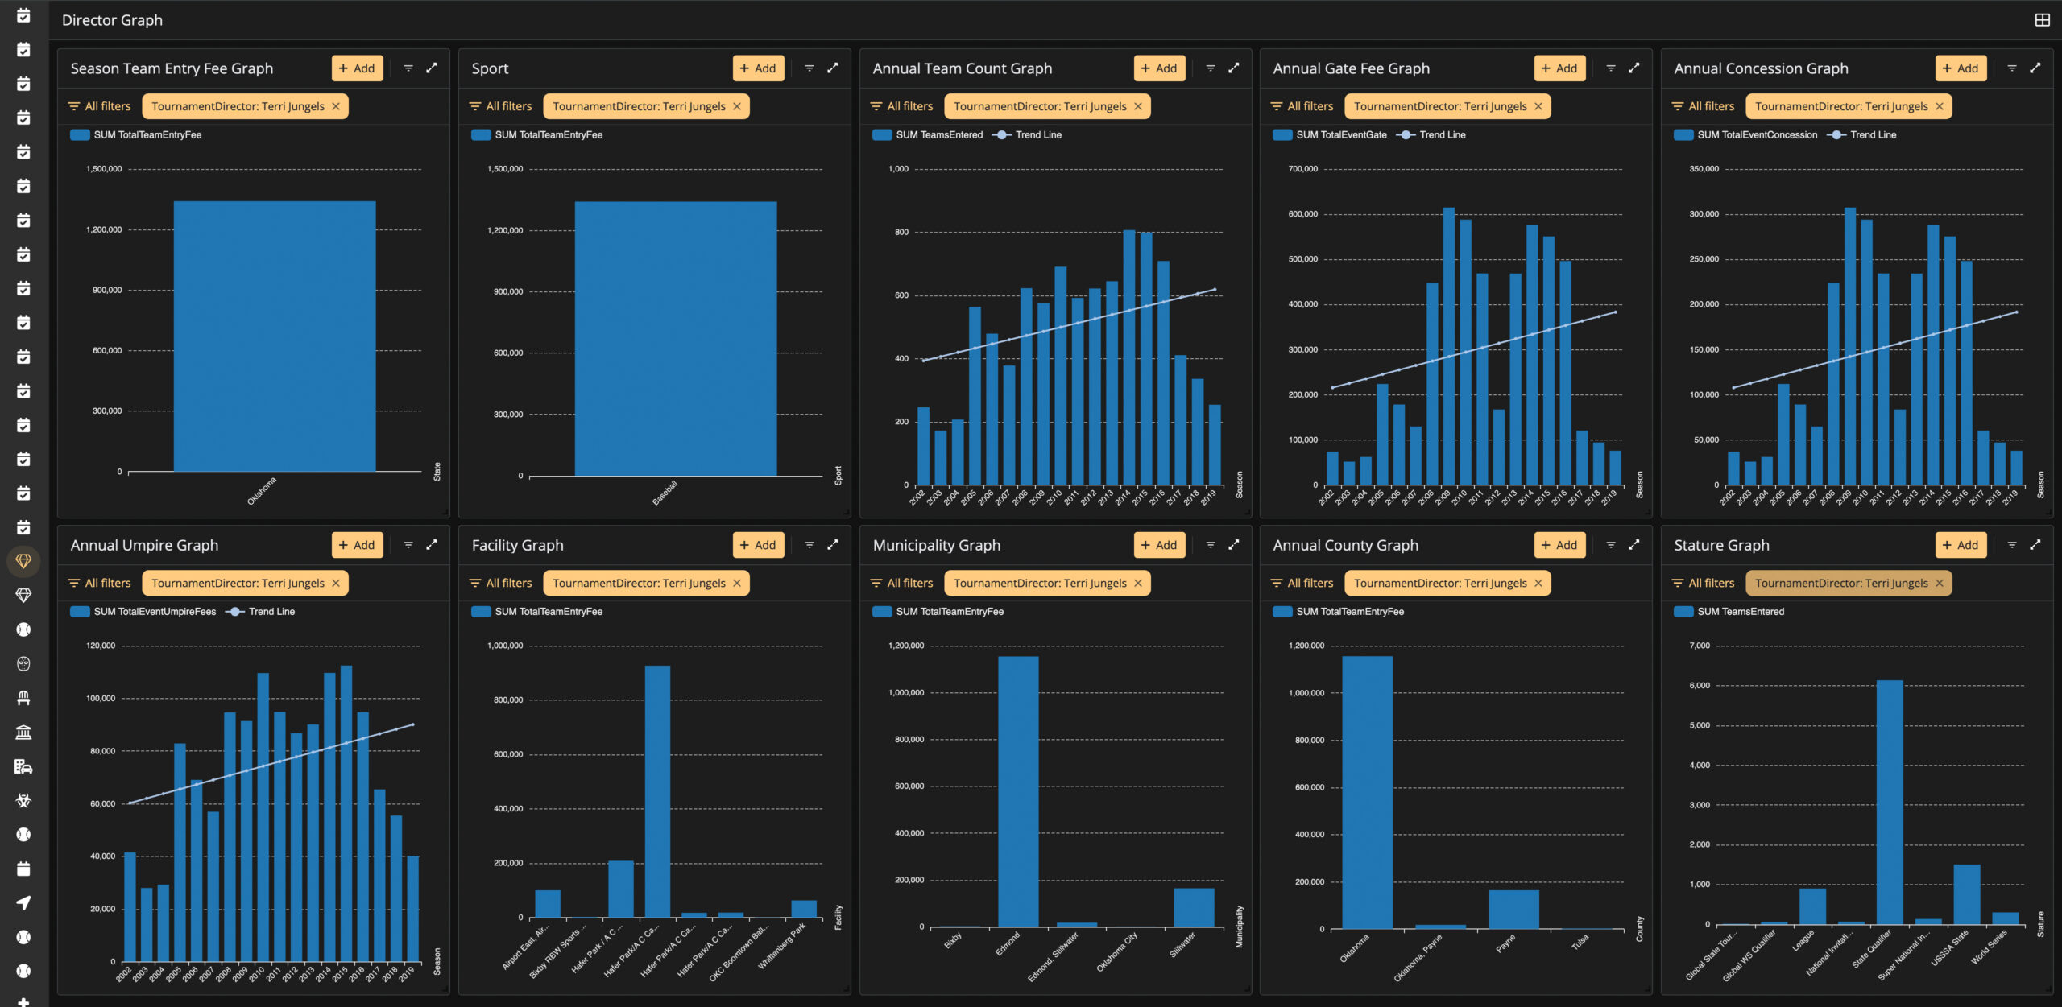
Task: Remove Terri Jungels filter chip in Annual Gate Fee Graph
Action: pos(1538,106)
